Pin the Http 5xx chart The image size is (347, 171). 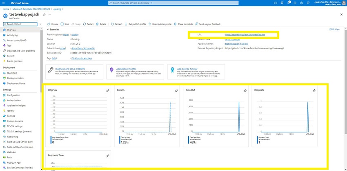pyautogui.click(x=107, y=91)
